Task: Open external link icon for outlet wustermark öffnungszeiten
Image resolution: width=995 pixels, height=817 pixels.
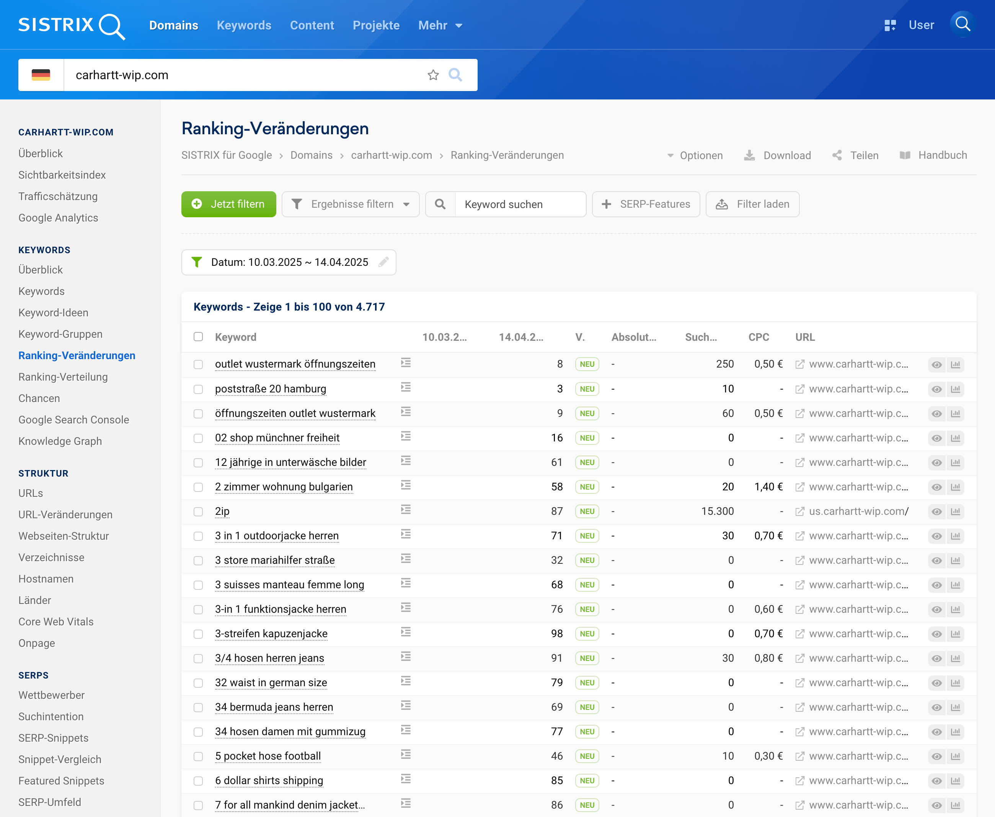Action: (x=799, y=364)
